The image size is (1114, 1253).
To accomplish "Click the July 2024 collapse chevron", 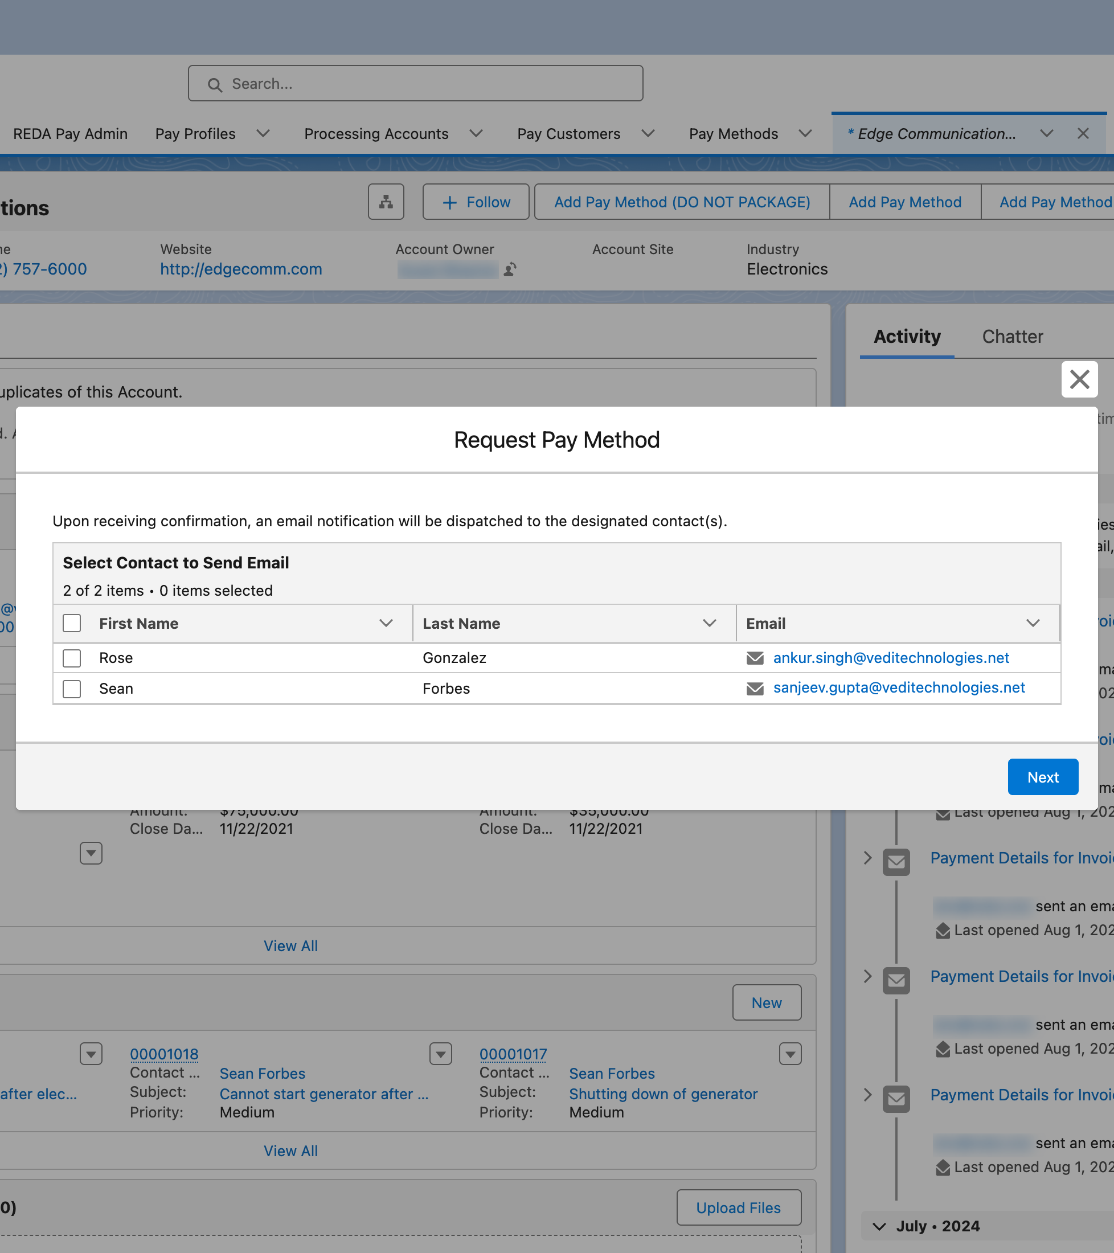I will pos(879,1226).
